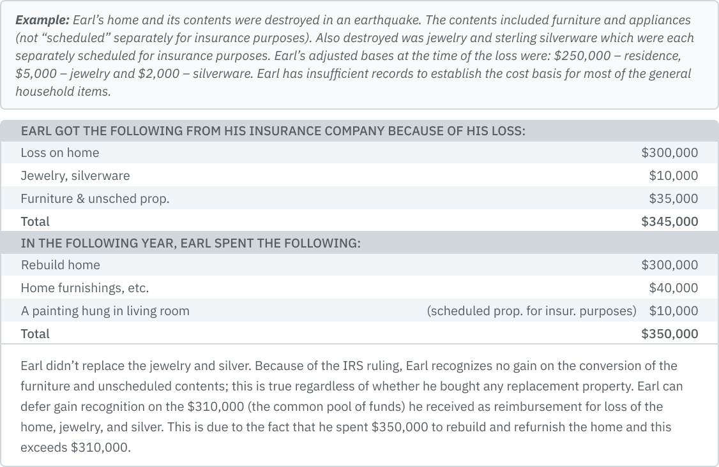Select the $300,000 amount for Loss on home
Screen dimensions: 719x467
click(x=669, y=152)
